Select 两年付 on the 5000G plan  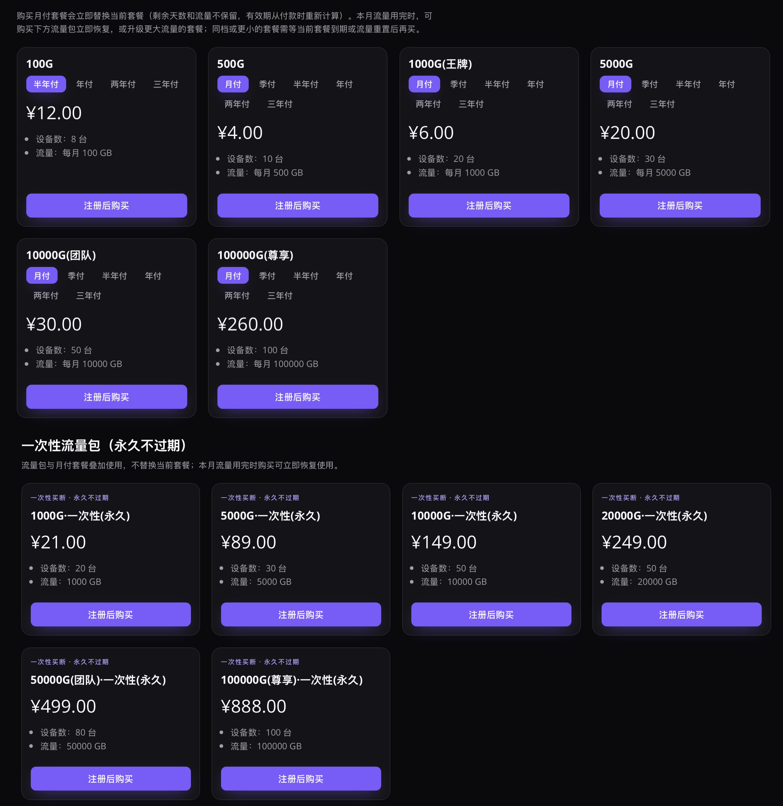619,104
